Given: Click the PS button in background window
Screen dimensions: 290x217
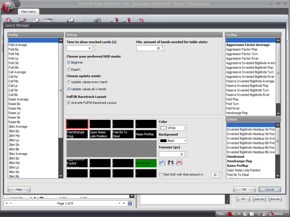Looking at the screenshot, I should tap(243, 199).
